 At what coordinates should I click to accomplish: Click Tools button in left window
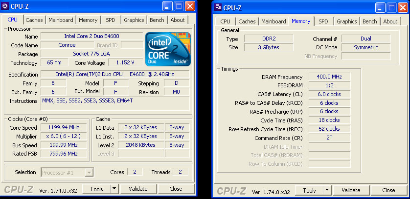coord(96,189)
